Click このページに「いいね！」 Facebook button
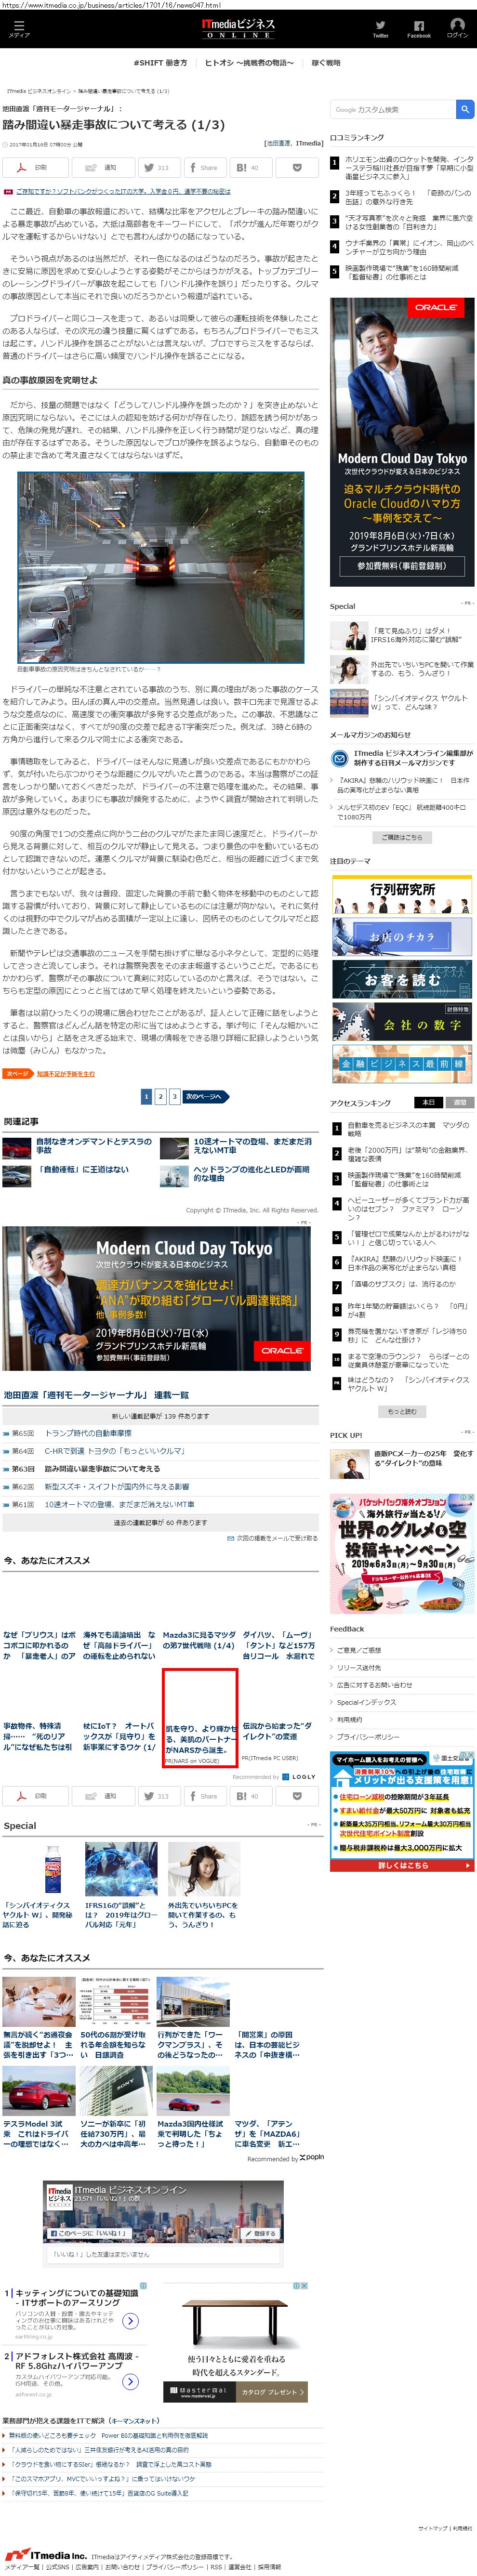 88,2232
